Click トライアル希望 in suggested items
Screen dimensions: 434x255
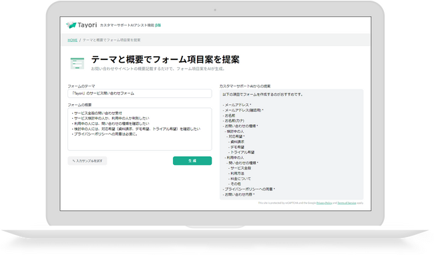242,152
